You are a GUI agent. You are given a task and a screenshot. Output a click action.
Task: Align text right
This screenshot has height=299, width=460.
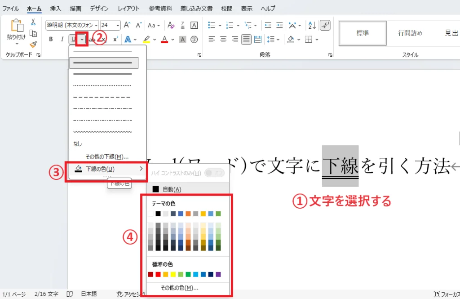point(234,40)
